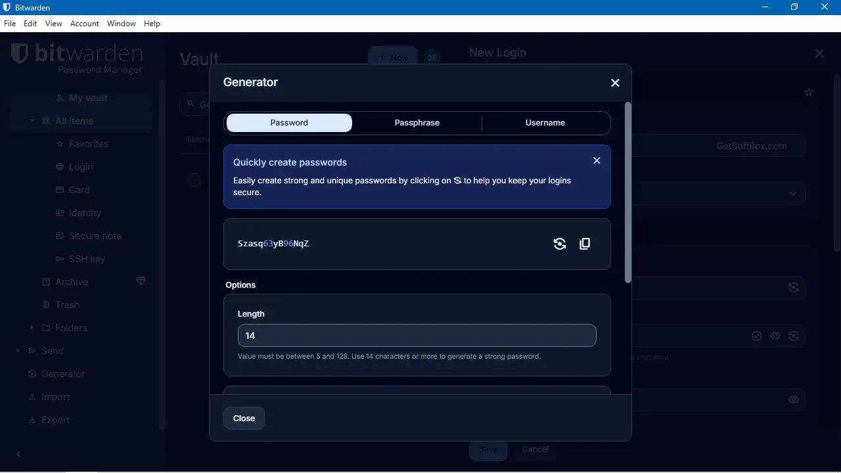
Task: Filter by Login globe icon in sidebar
Action: [x=60, y=167]
